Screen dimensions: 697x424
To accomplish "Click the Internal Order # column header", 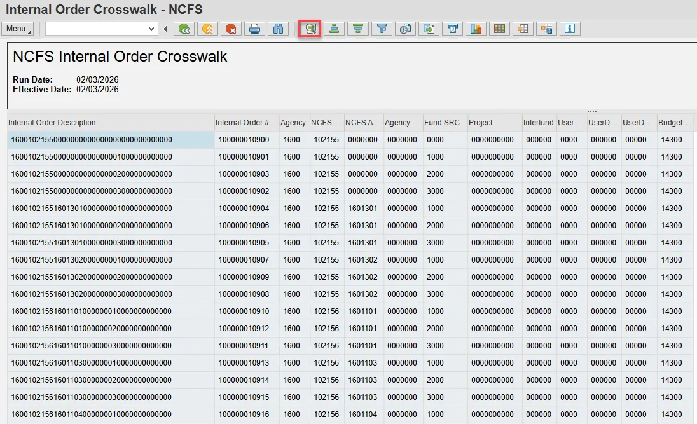I will 242,123.
